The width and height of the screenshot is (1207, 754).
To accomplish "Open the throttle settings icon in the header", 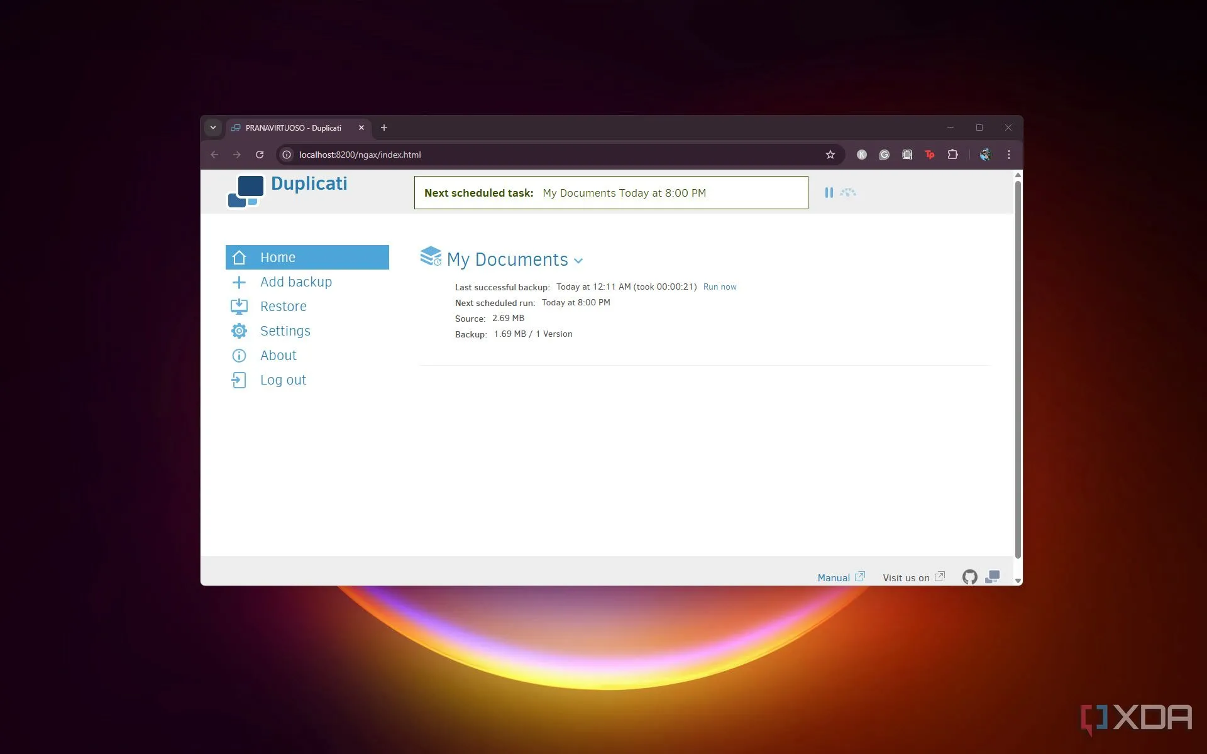I will (848, 192).
